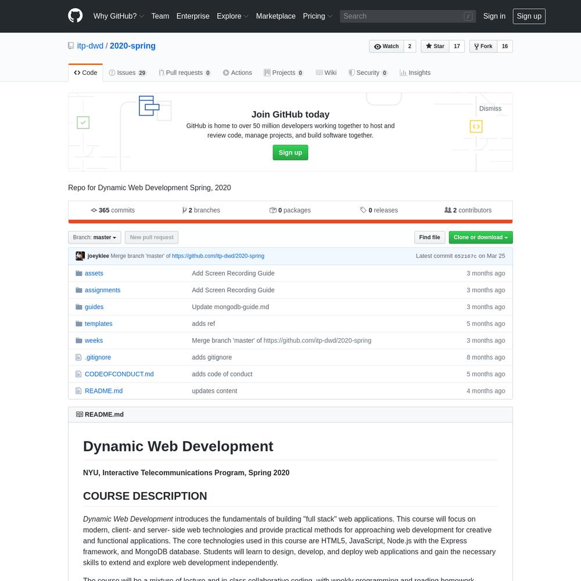Click the repository book icon beside itp-dwd
The image size is (581, 581).
[x=71, y=46]
